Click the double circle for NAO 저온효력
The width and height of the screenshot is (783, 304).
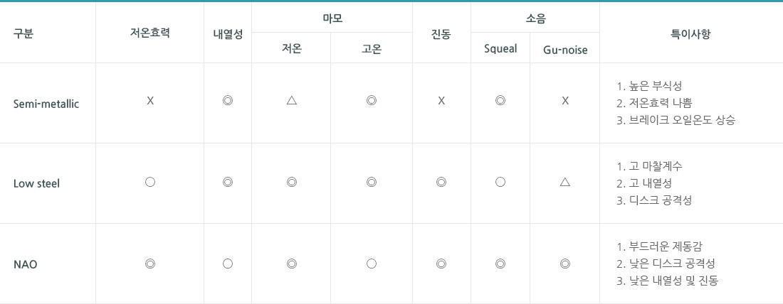pyautogui.click(x=149, y=264)
